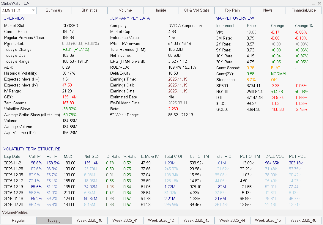Select the Volume tab
The height and width of the screenshot is (225, 323).
(x=125, y=10)
